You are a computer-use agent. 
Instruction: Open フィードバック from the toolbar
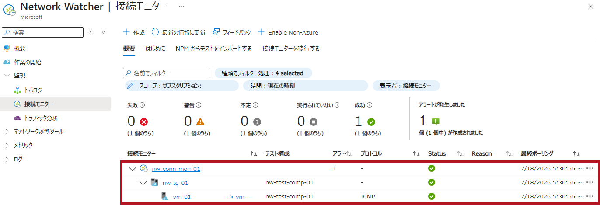[x=232, y=32]
